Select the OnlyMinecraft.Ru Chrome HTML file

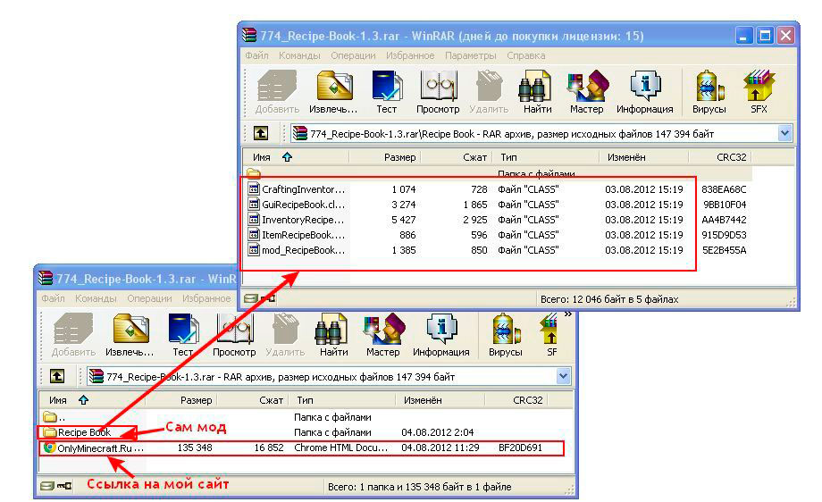pyautogui.click(x=99, y=448)
